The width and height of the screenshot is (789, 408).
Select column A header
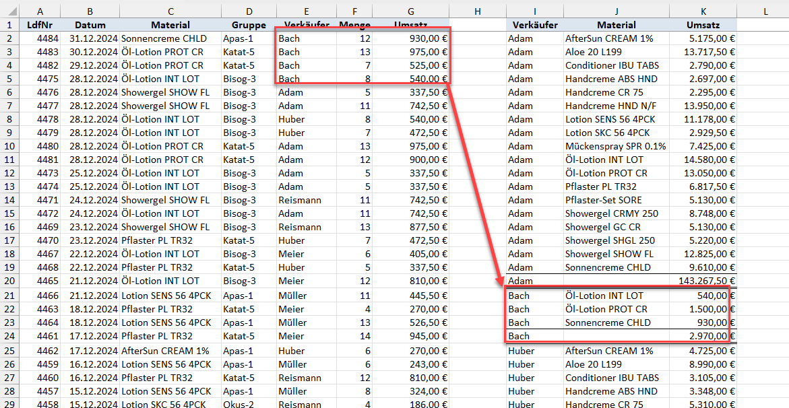tap(40, 11)
